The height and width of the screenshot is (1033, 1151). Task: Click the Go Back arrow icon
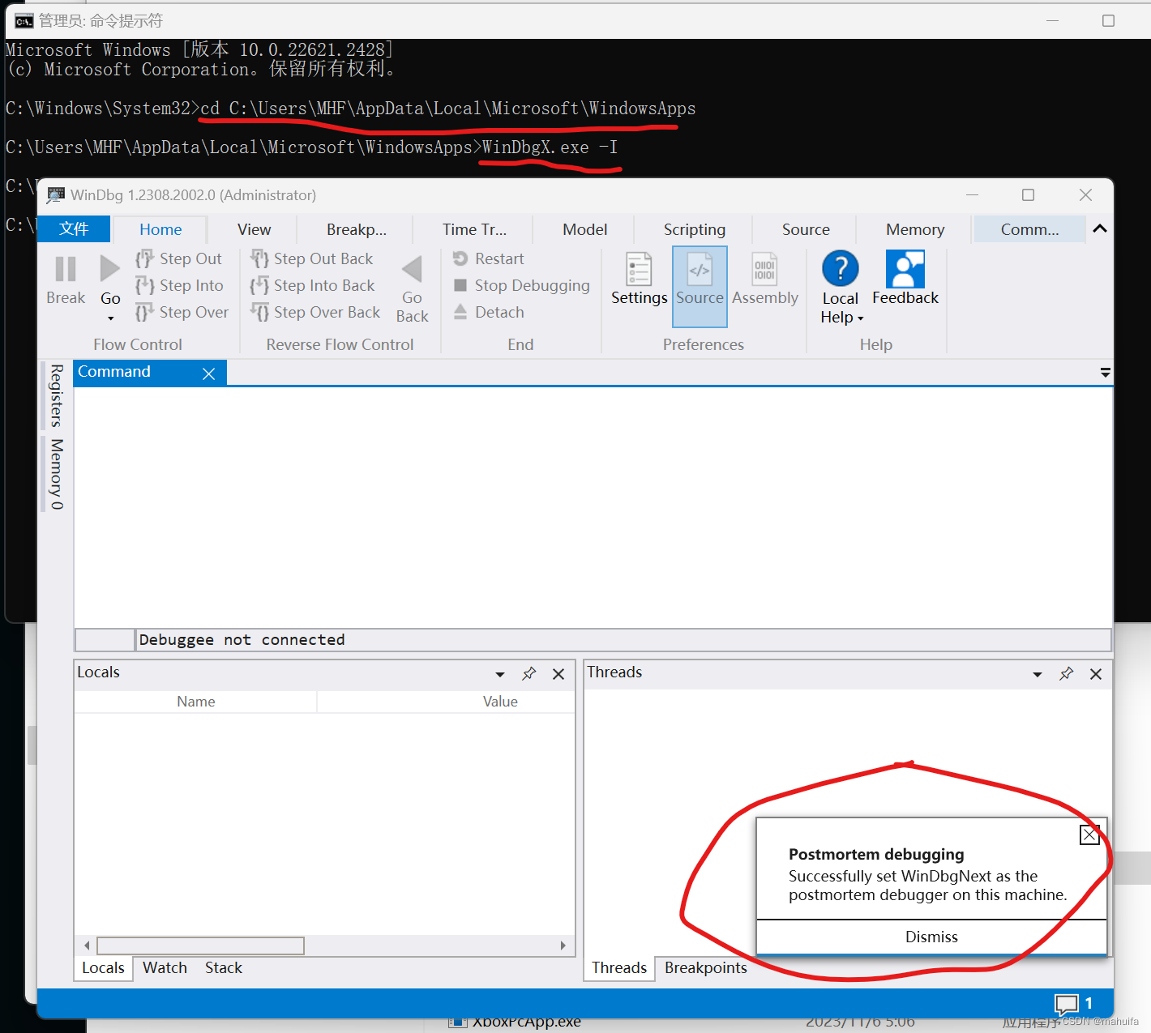[x=412, y=269]
